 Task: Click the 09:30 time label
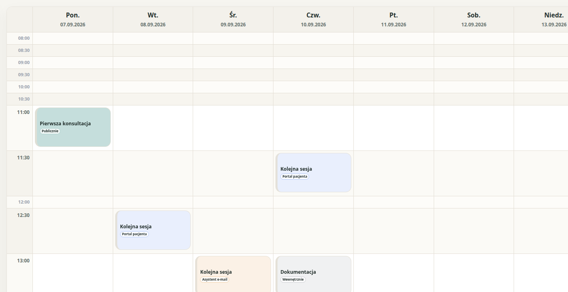[x=24, y=75]
